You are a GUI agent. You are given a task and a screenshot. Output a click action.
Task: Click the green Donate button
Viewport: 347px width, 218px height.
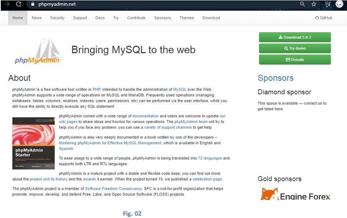point(295,60)
